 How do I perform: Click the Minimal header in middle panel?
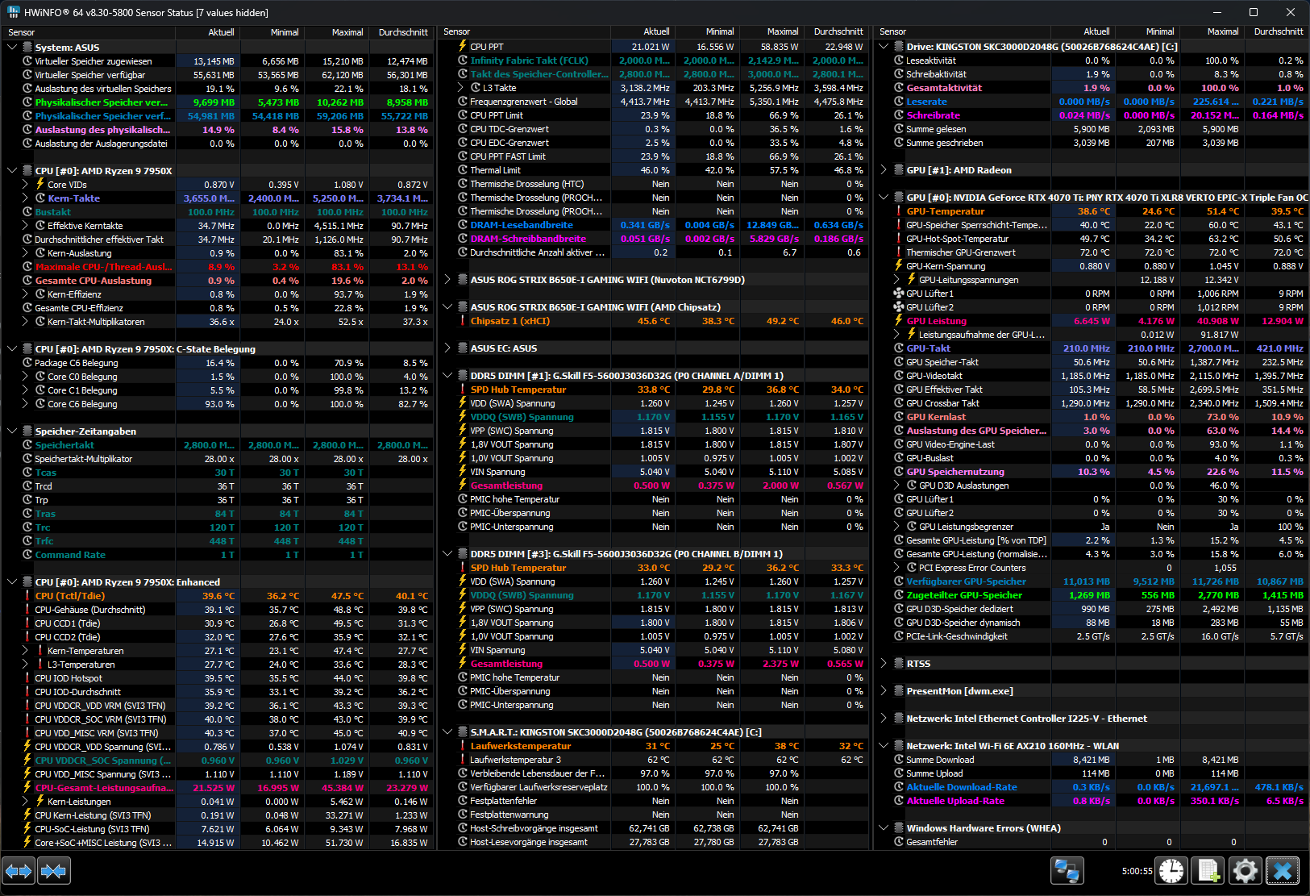708,32
